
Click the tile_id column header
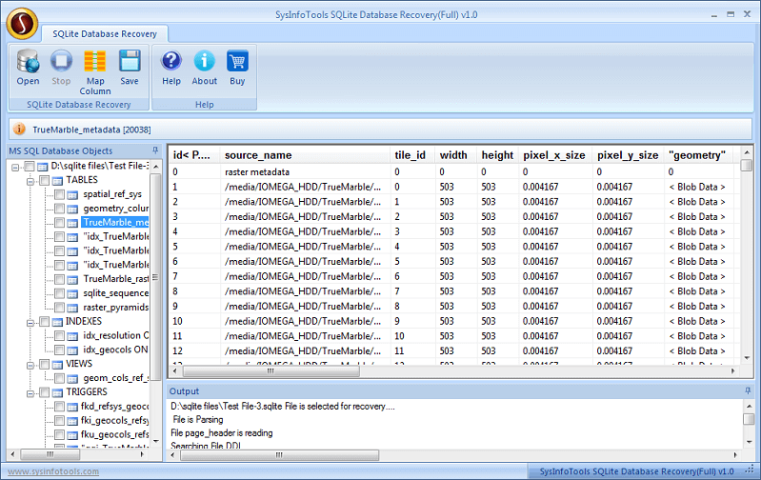click(x=412, y=155)
